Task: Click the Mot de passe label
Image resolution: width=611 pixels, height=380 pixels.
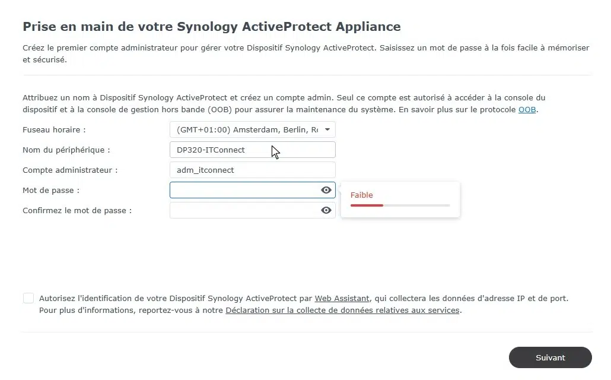Action: [x=51, y=190]
